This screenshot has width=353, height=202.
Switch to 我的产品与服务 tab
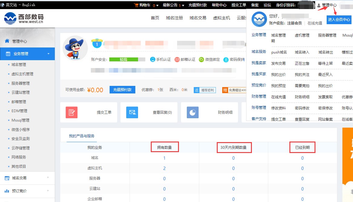tap(81, 136)
